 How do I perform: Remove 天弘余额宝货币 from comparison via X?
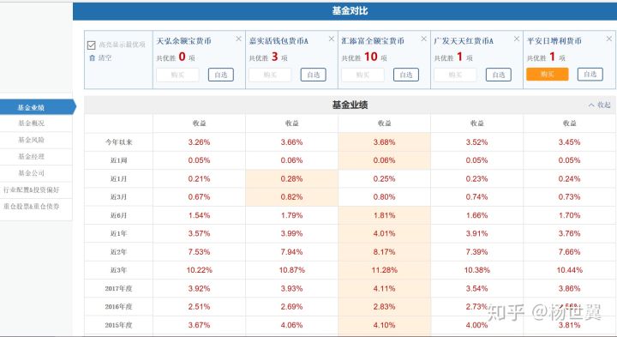tap(238, 39)
